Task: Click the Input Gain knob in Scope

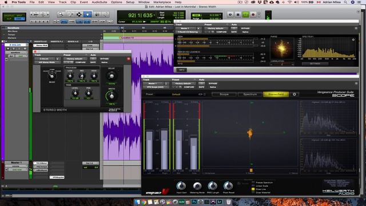Action: pos(181,186)
